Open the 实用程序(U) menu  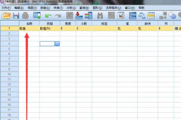point(114,8)
